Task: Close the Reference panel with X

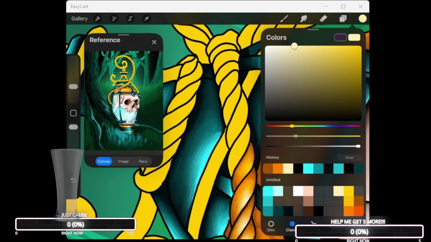Action: (x=154, y=42)
